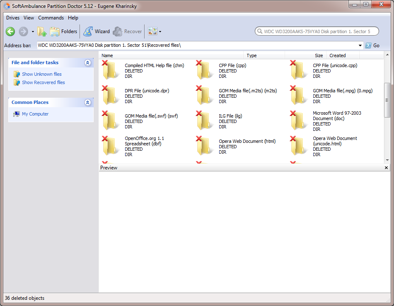Collapse File and folder tasks panel
Image resolution: width=394 pixels, height=306 pixels.
(x=87, y=63)
